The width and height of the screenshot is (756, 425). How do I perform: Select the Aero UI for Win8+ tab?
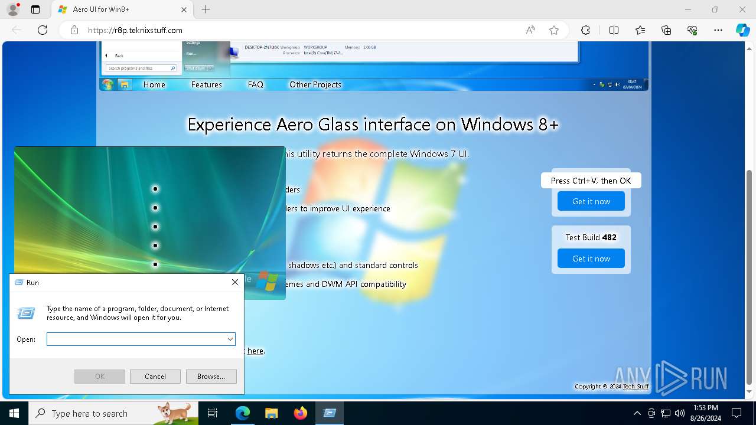point(122,9)
